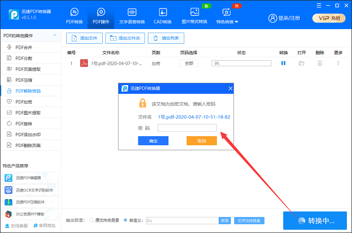
Task: Open the PDF转换 tab
Action: pyautogui.click(x=74, y=16)
